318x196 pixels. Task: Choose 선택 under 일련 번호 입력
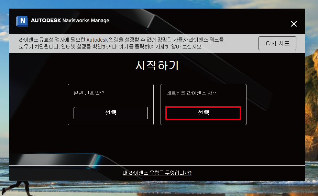[x=111, y=113]
